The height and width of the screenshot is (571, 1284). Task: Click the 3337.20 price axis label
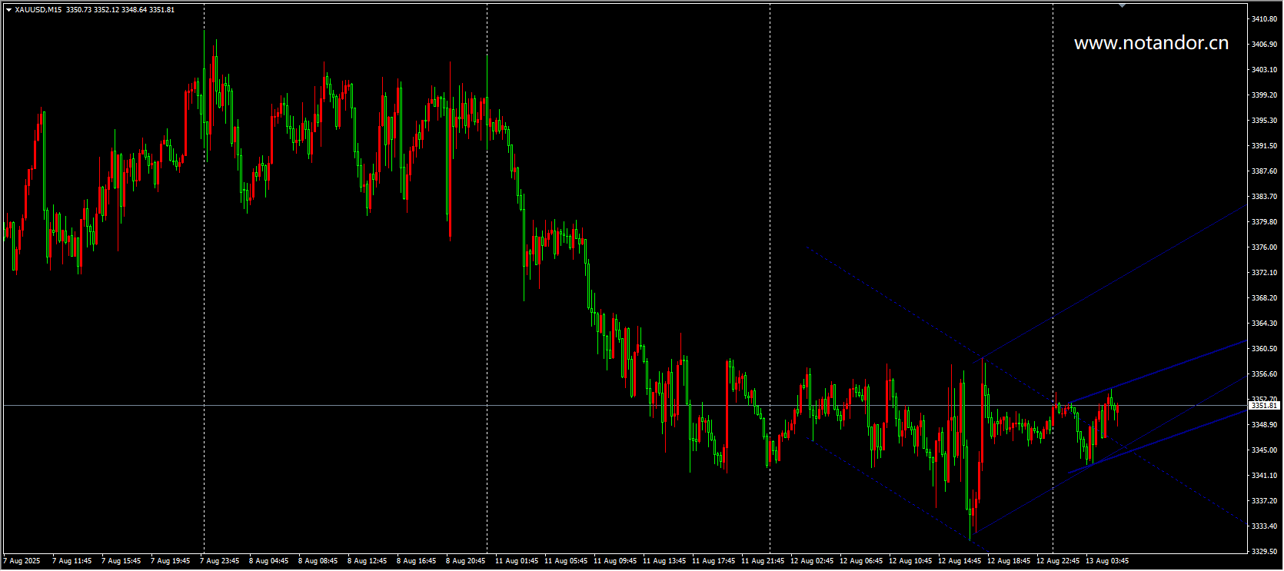pyautogui.click(x=1264, y=501)
